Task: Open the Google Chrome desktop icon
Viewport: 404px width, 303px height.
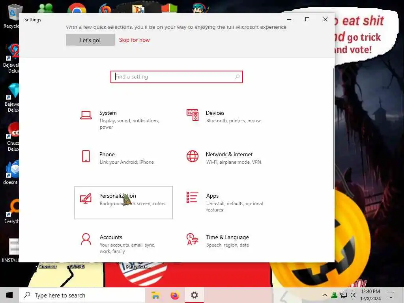Action: pyautogui.click(x=77, y=8)
